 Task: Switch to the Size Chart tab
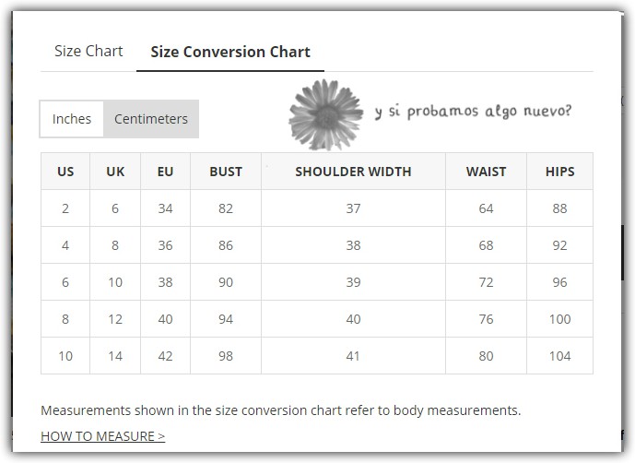pos(88,52)
